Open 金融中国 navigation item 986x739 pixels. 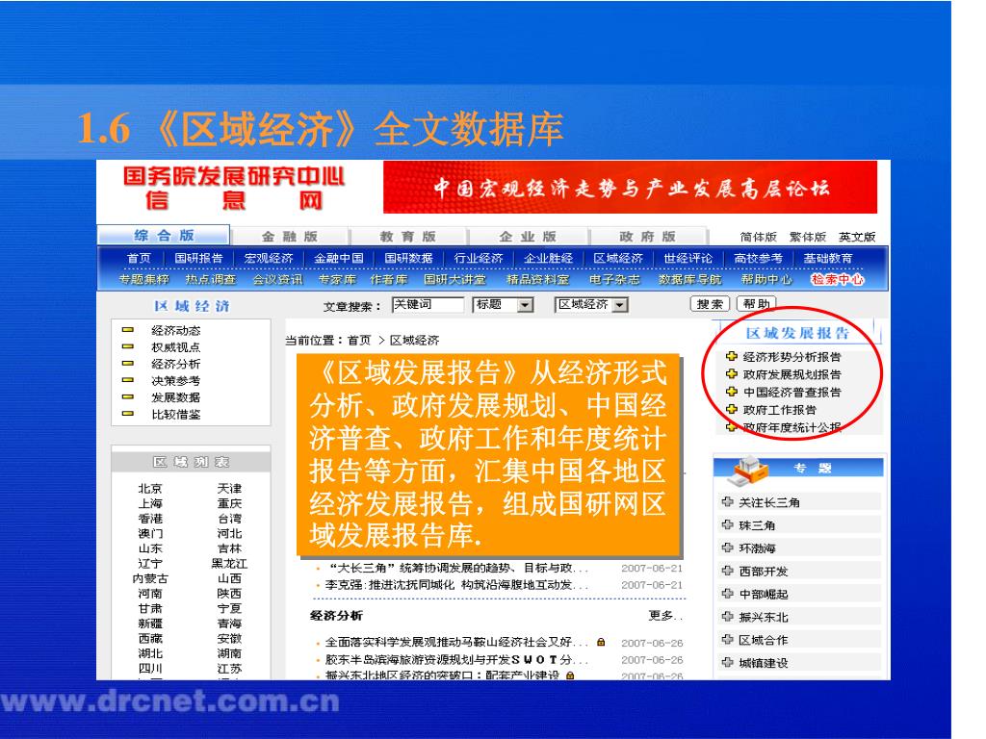(338, 258)
